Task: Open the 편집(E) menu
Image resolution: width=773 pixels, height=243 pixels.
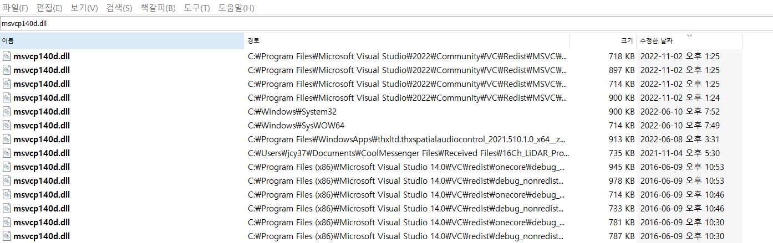Action: click(x=49, y=8)
